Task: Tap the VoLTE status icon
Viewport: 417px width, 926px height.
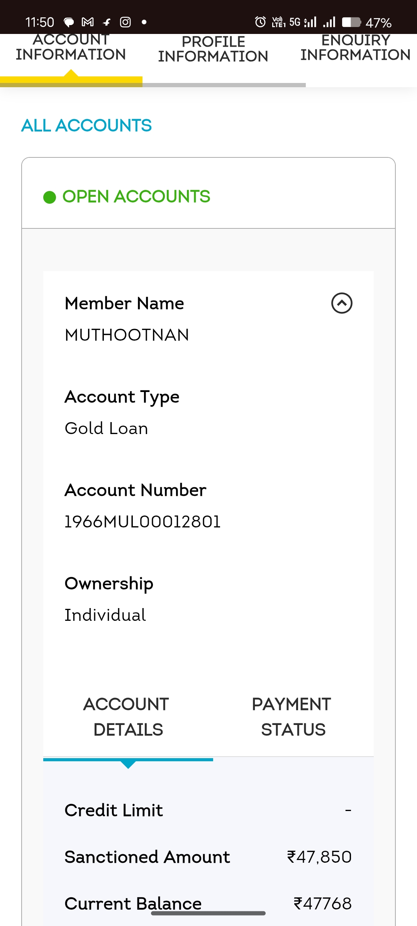Action: [x=278, y=22]
